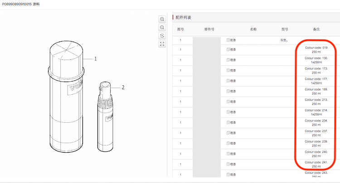Select the Colour code: 234. remark cell

316,122
